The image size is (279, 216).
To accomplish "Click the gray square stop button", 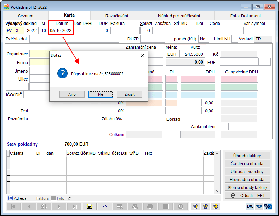I will [165, 206].
